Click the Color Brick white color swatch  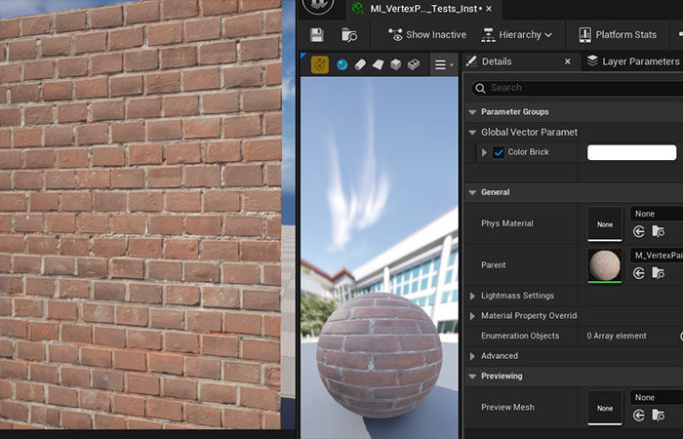click(x=631, y=152)
